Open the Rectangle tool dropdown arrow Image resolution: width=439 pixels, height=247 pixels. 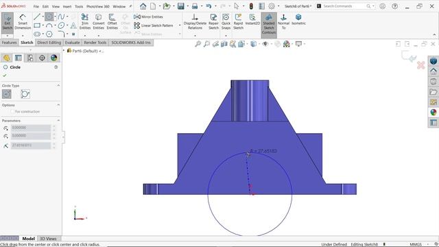coord(43,25)
